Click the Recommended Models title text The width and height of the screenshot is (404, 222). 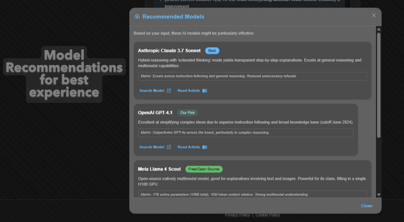[173, 17]
